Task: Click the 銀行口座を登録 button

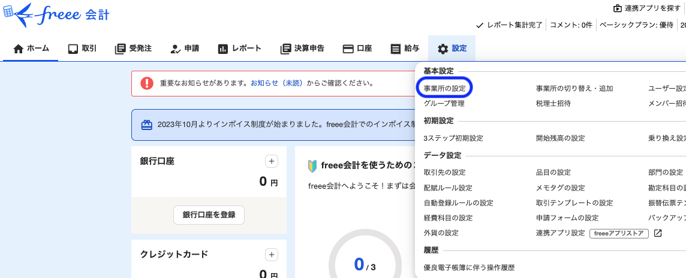Action: click(209, 214)
